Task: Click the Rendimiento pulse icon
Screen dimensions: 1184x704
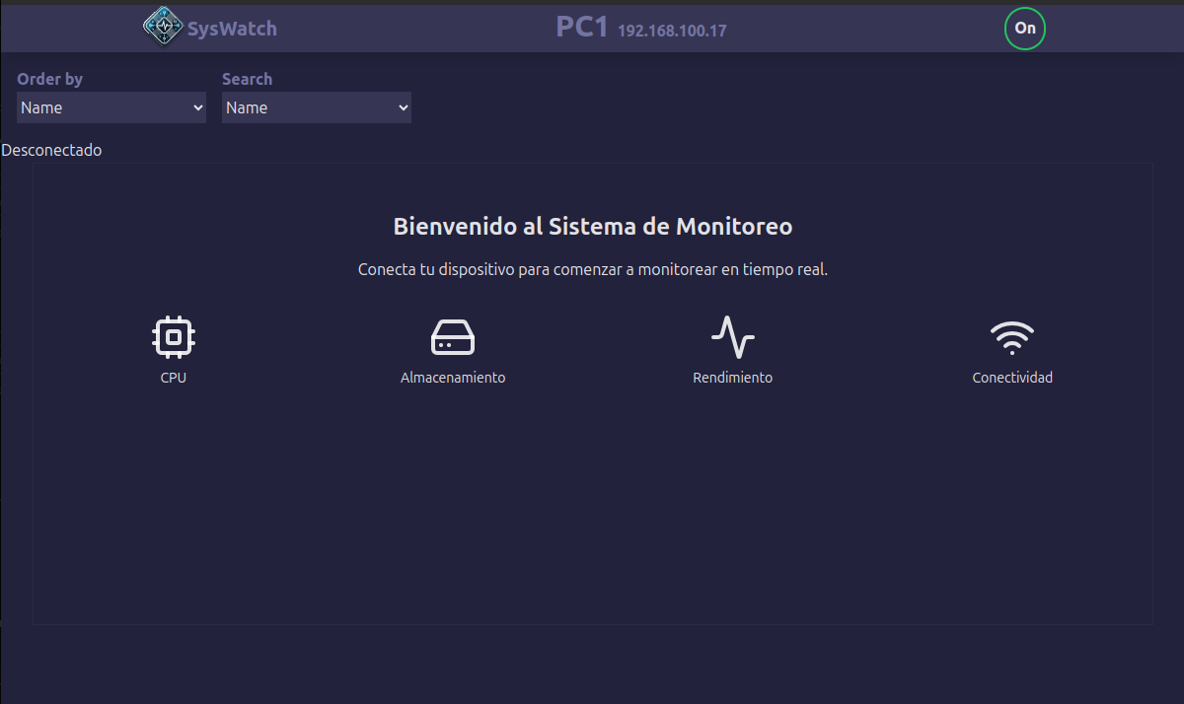Action: point(733,337)
